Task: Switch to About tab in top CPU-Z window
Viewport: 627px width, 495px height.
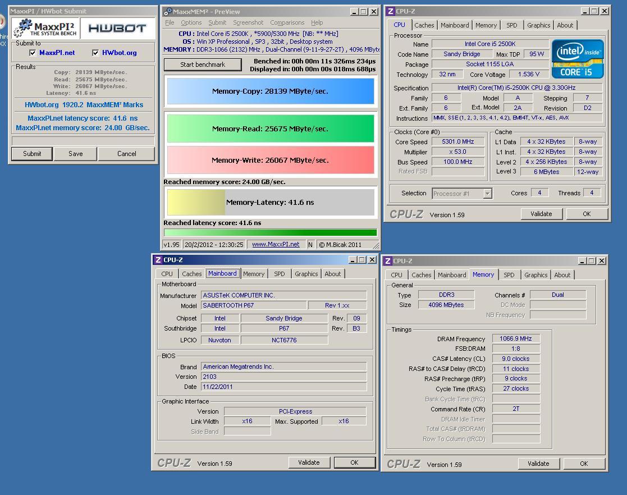Action: [565, 25]
